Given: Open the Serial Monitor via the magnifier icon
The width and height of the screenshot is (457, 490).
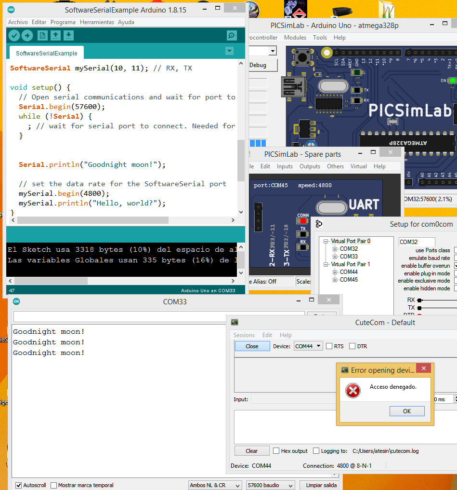Looking at the screenshot, I should pos(232,35).
